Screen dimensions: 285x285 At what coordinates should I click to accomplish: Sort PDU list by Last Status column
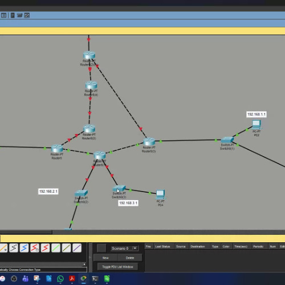pyautogui.click(x=162, y=246)
